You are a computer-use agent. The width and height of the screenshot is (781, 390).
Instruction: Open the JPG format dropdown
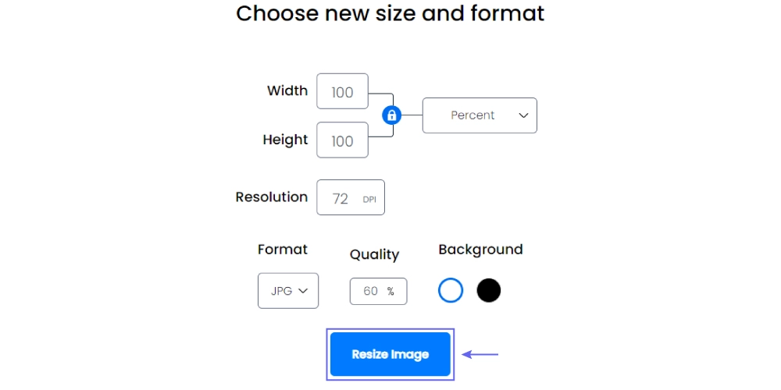click(288, 291)
